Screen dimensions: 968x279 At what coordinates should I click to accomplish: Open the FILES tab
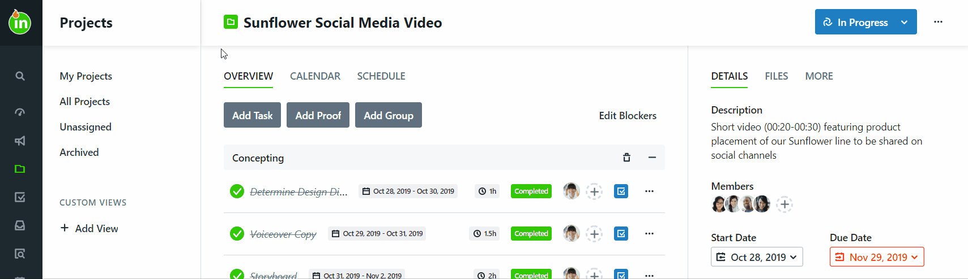(776, 76)
